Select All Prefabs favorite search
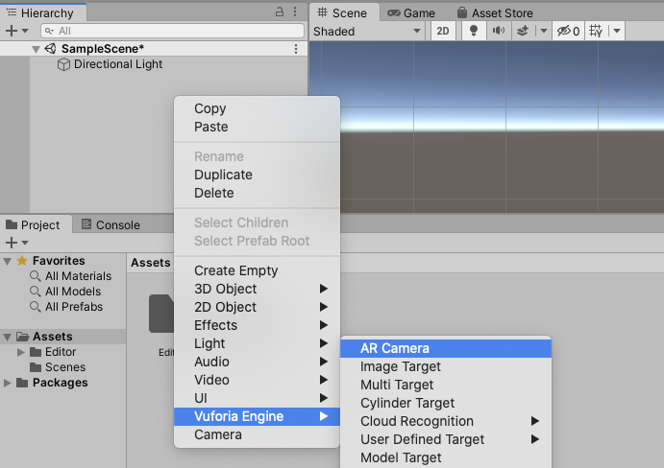664x468 pixels. pyautogui.click(x=74, y=307)
